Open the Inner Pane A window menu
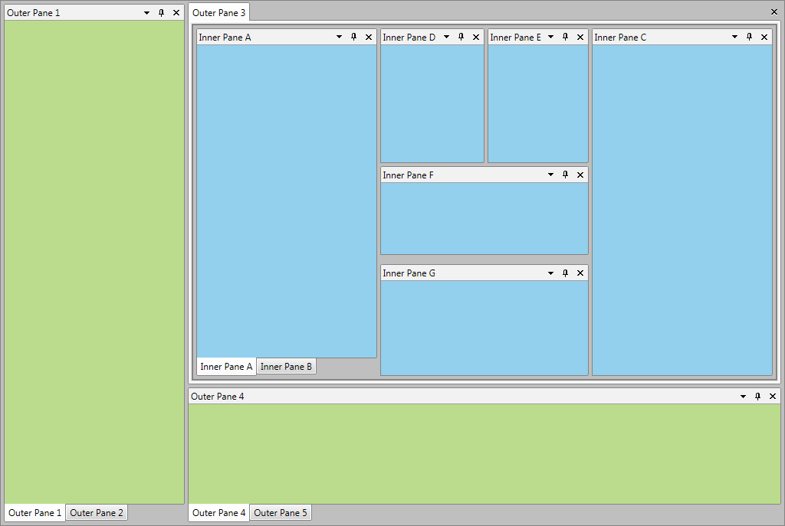 click(x=338, y=36)
